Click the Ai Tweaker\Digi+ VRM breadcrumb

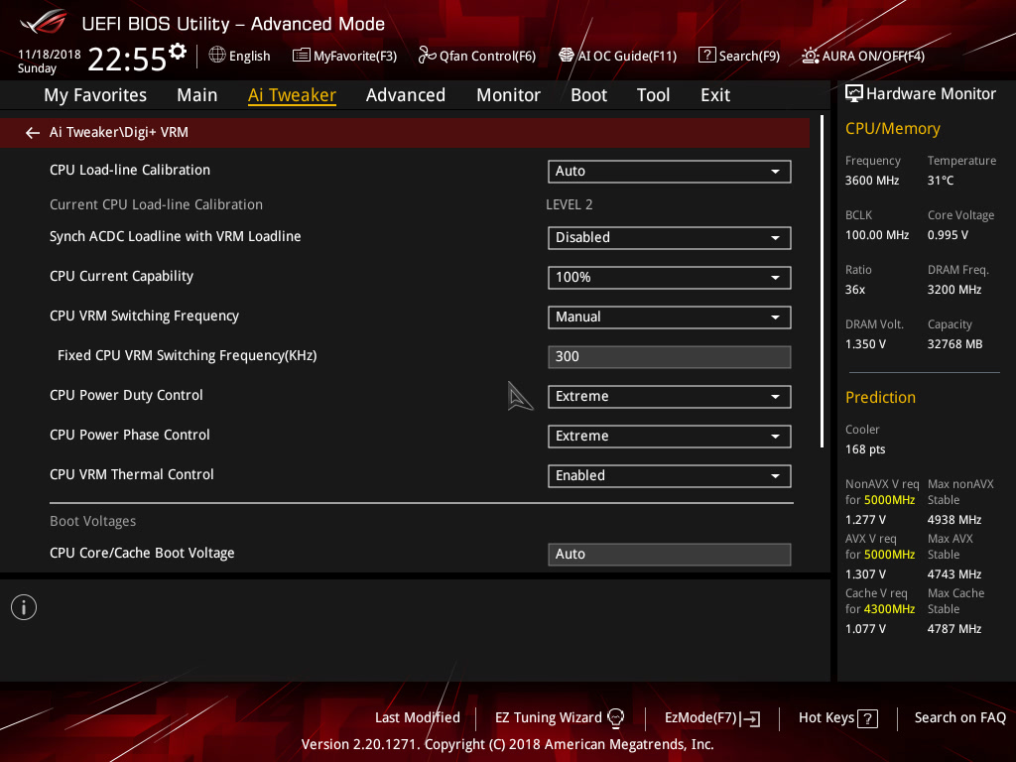click(x=119, y=132)
